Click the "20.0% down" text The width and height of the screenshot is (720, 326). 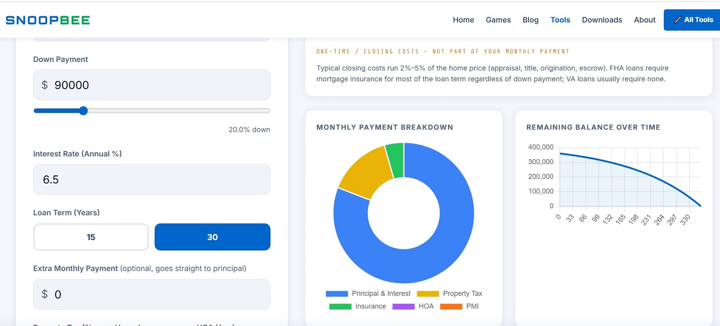click(x=249, y=130)
